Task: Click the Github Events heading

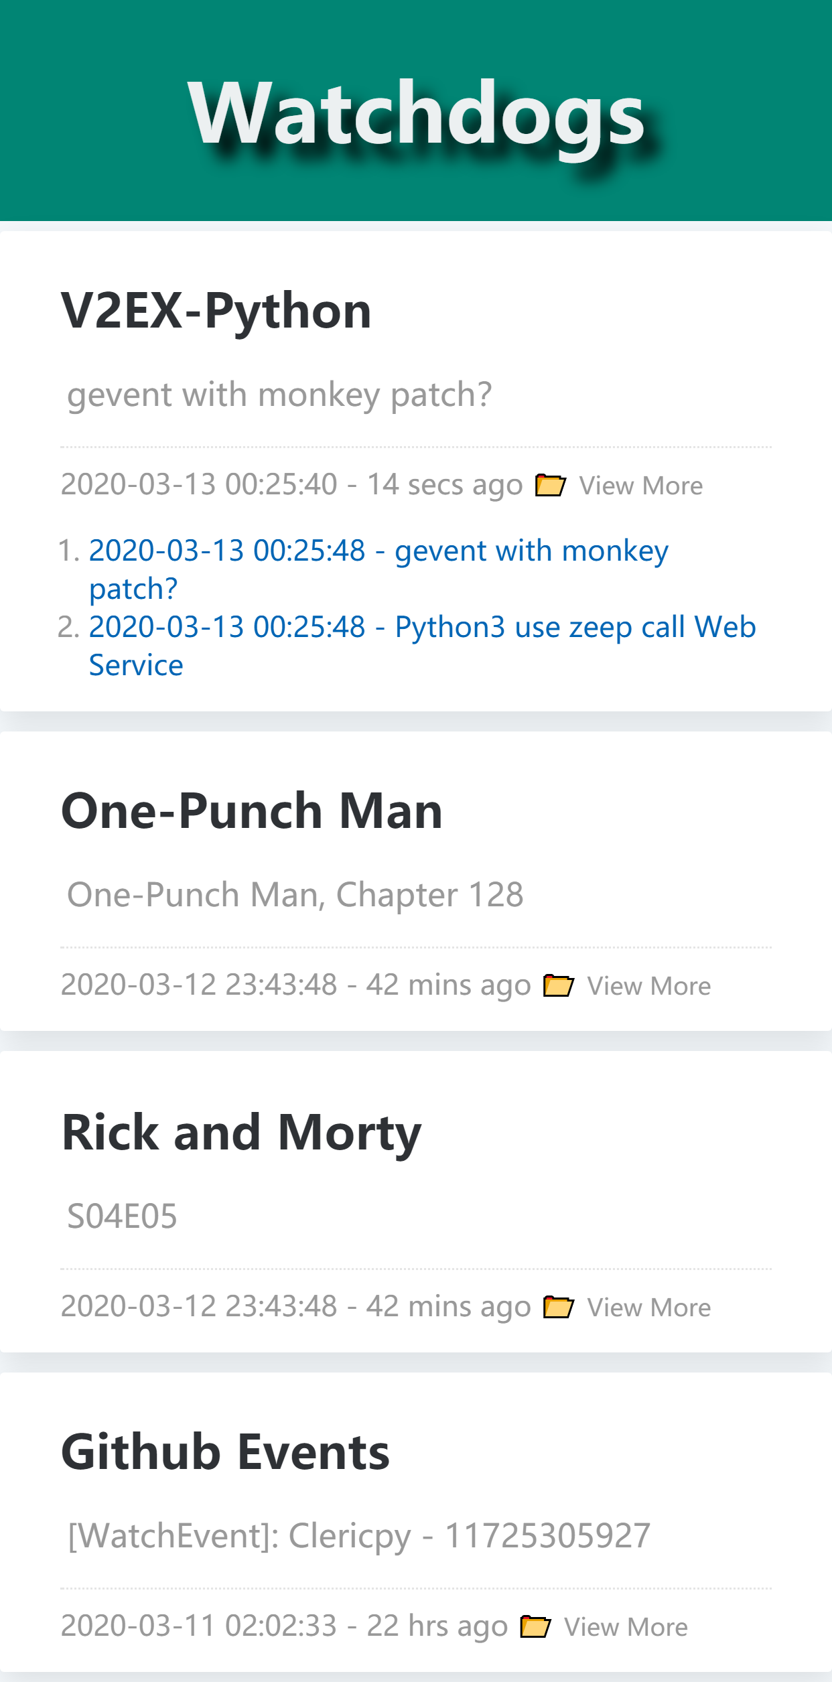Action: 225,1452
